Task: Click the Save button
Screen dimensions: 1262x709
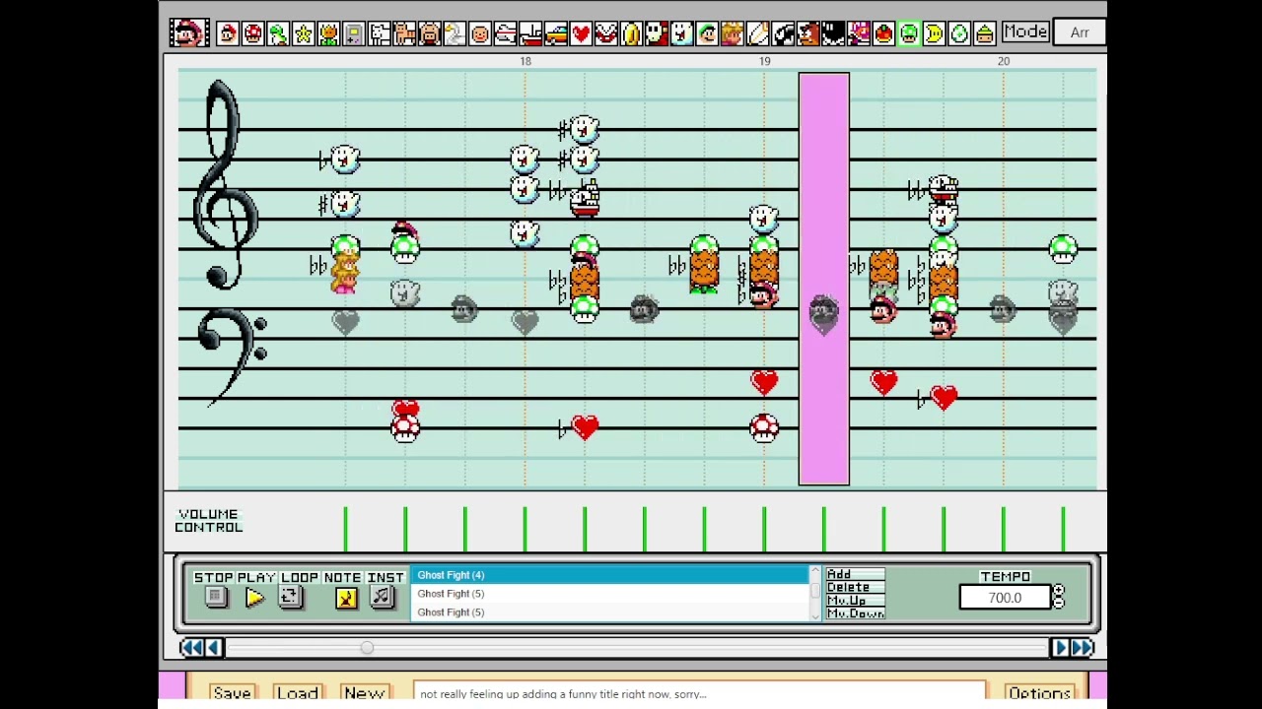Action: click(x=233, y=692)
